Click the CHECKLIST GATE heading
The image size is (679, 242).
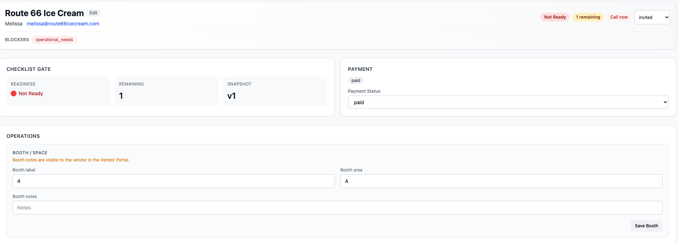coord(29,69)
